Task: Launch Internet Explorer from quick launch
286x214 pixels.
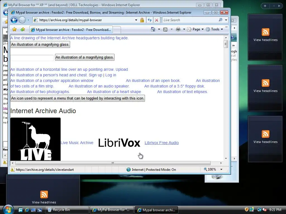Action: (x=27, y=210)
